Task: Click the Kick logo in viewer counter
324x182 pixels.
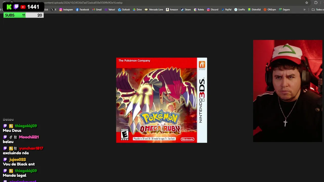Action: click(x=9, y=7)
